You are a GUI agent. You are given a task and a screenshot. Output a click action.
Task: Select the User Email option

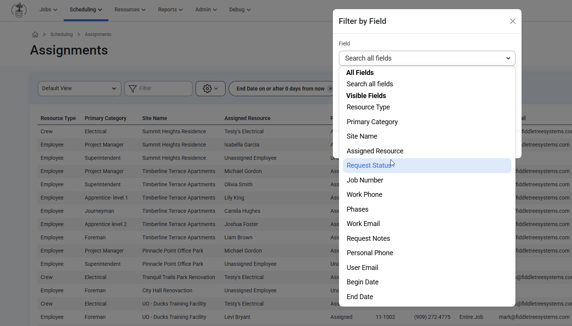427,268
